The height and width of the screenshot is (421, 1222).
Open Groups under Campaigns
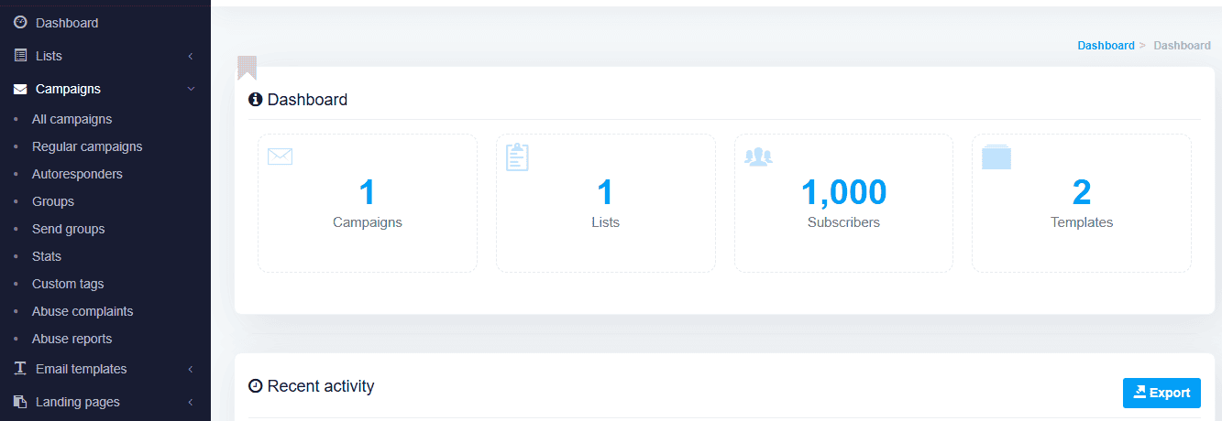tap(53, 201)
